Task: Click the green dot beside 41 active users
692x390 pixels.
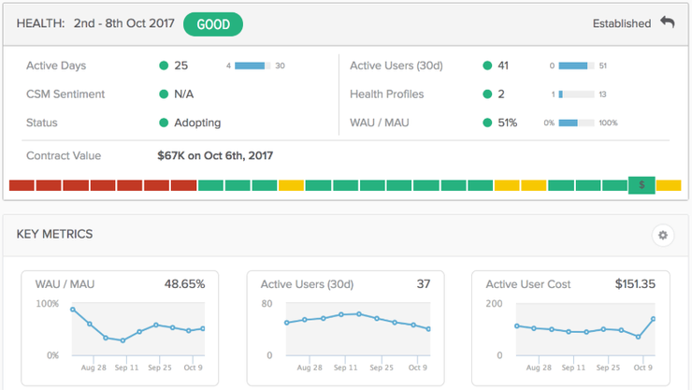Action: (x=487, y=65)
